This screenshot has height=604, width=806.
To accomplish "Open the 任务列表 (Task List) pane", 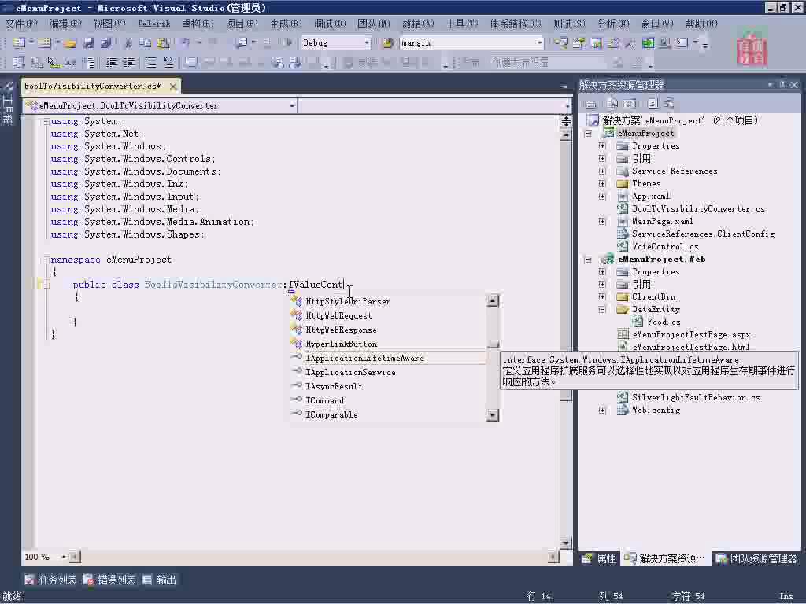I will [50, 580].
